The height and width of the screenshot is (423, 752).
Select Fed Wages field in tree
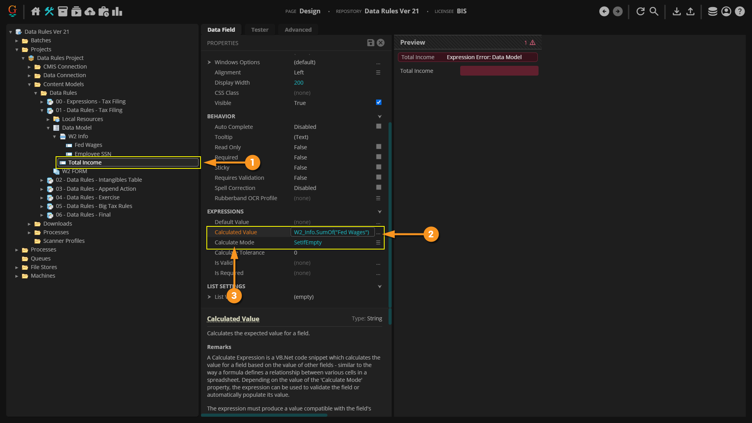(x=88, y=145)
